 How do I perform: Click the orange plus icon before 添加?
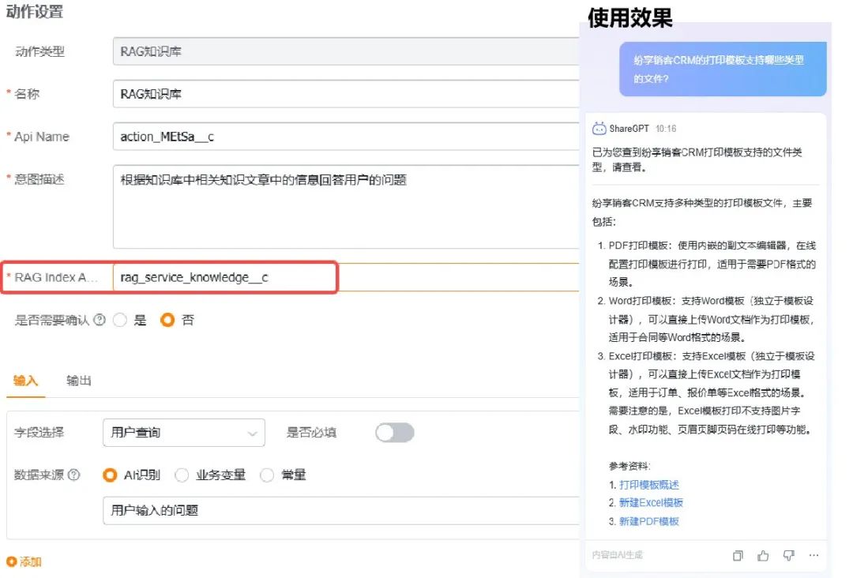[11, 562]
